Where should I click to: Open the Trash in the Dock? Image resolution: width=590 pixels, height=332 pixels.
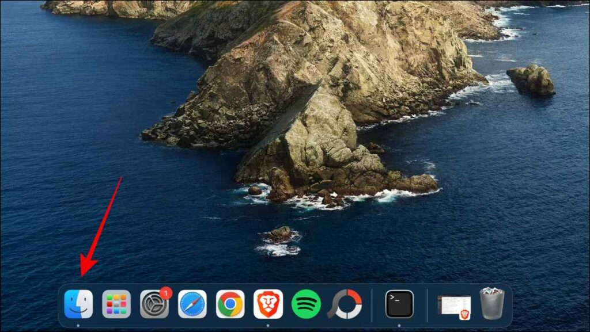(491, 304)
